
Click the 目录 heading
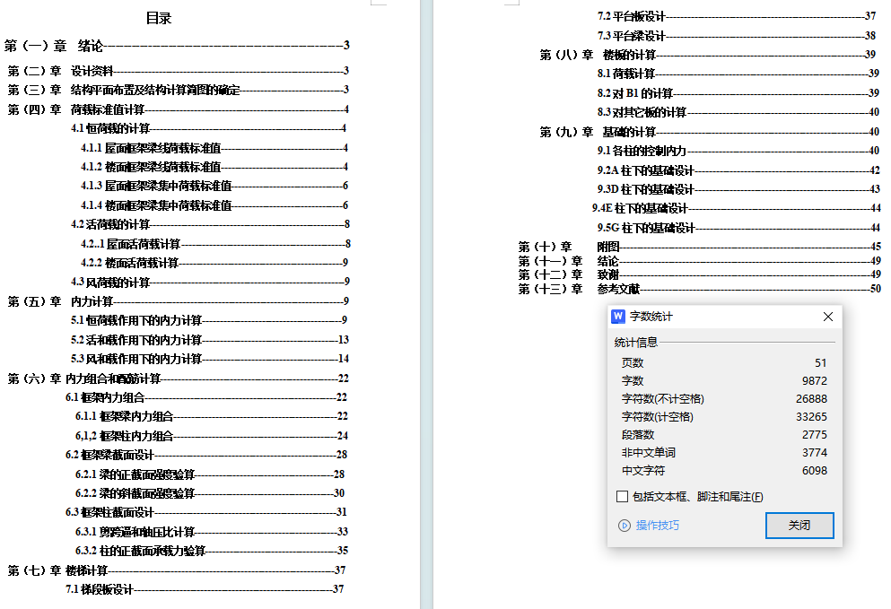point(159,18)
